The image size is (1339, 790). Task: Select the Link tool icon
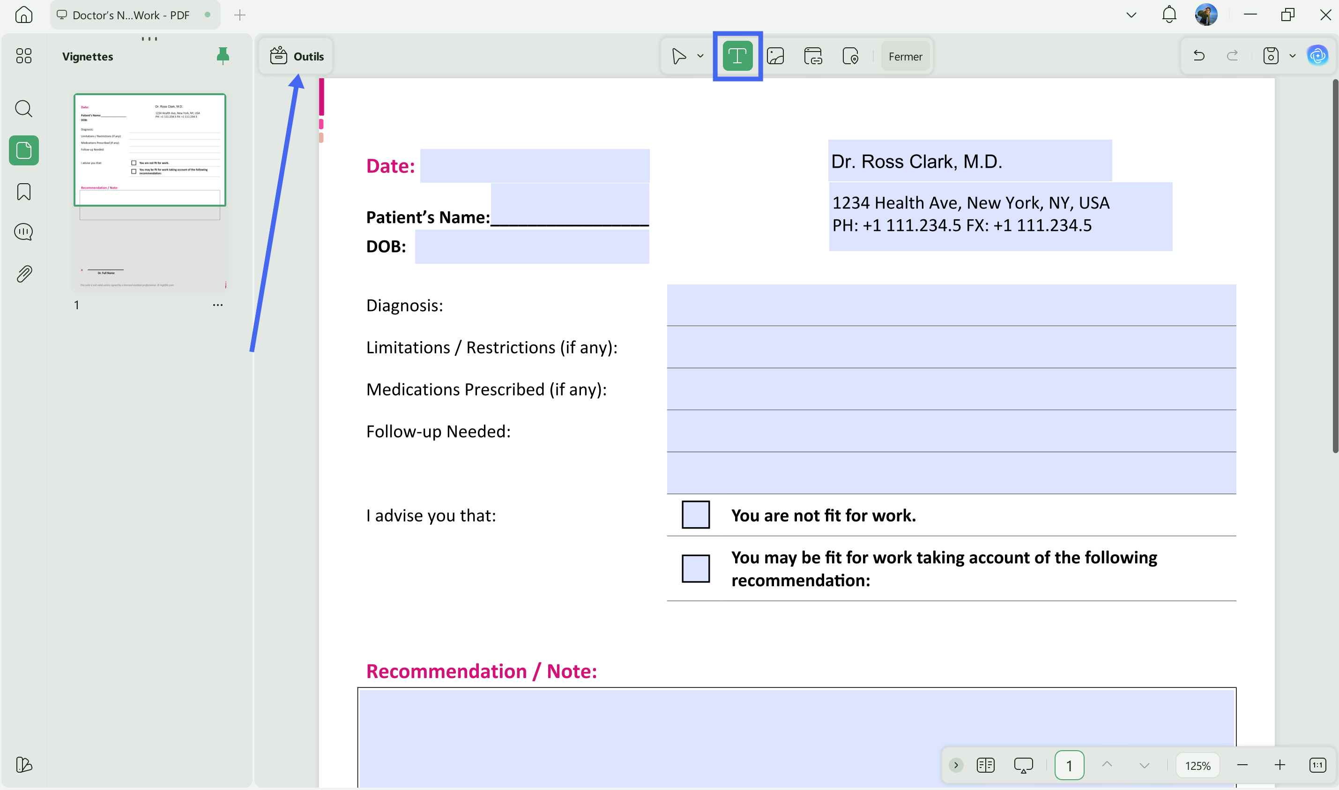tap(813, 56)
